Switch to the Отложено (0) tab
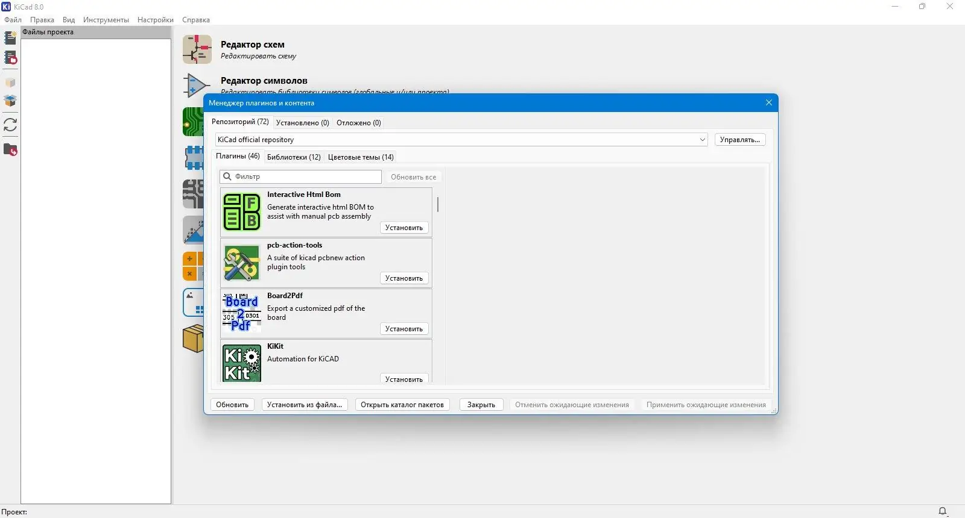The image size is (965, 518). click(x=359, y=123)
